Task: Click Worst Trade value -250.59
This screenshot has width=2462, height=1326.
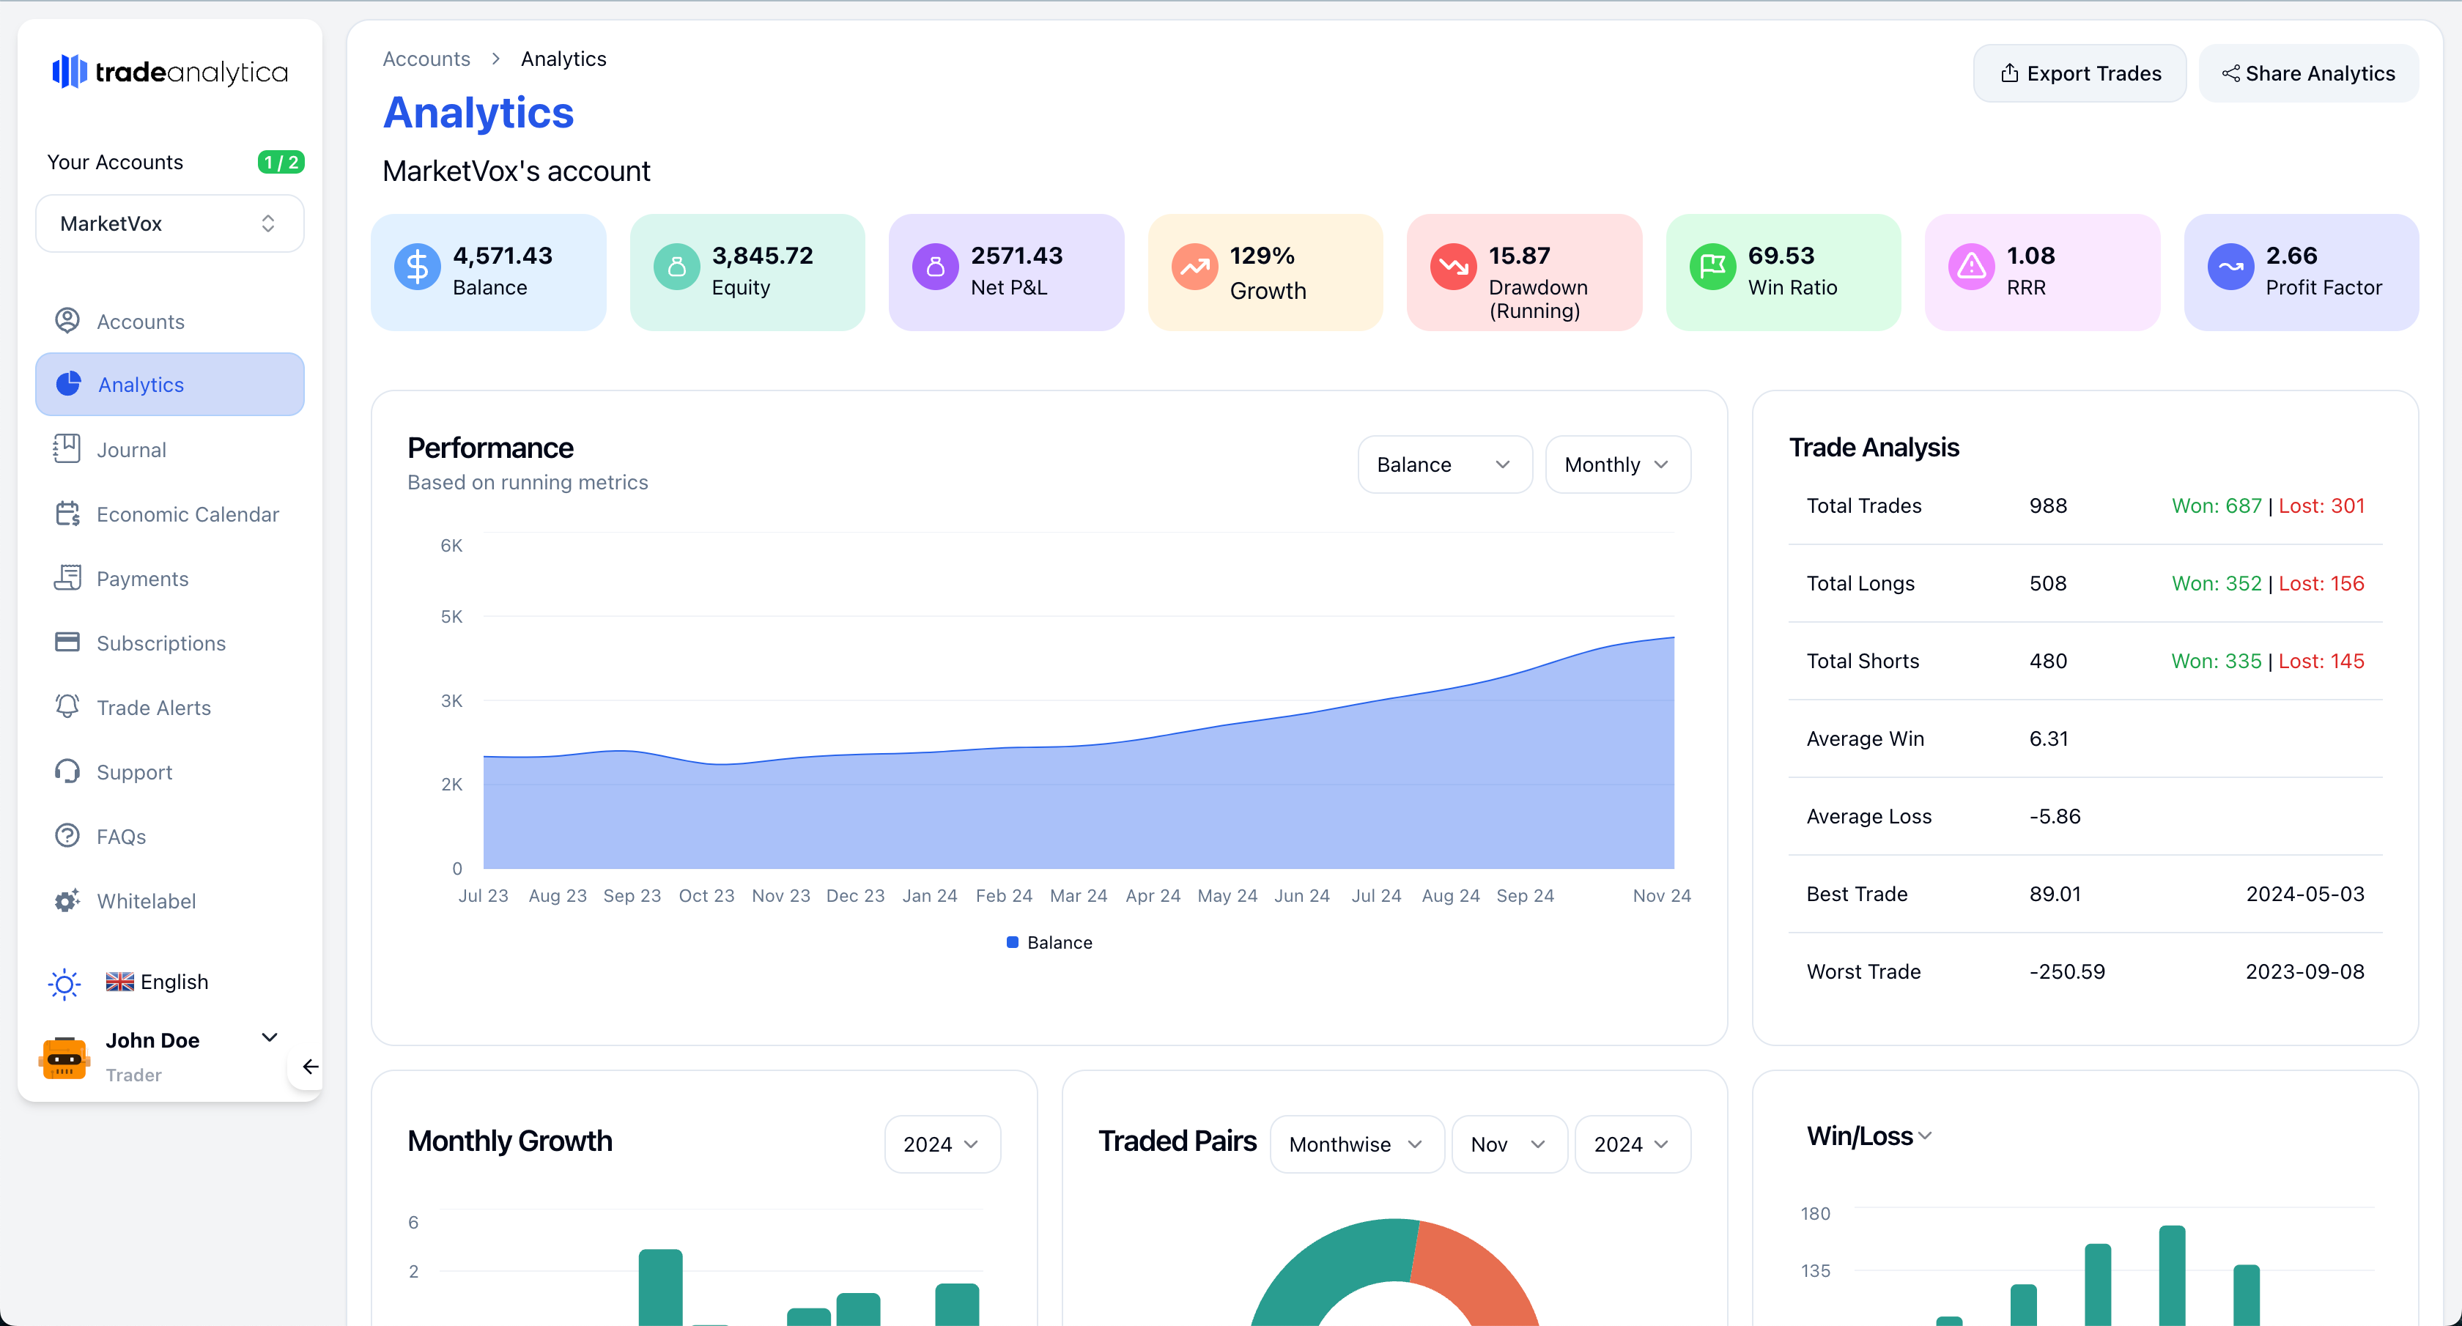Action: (2066, 971)
